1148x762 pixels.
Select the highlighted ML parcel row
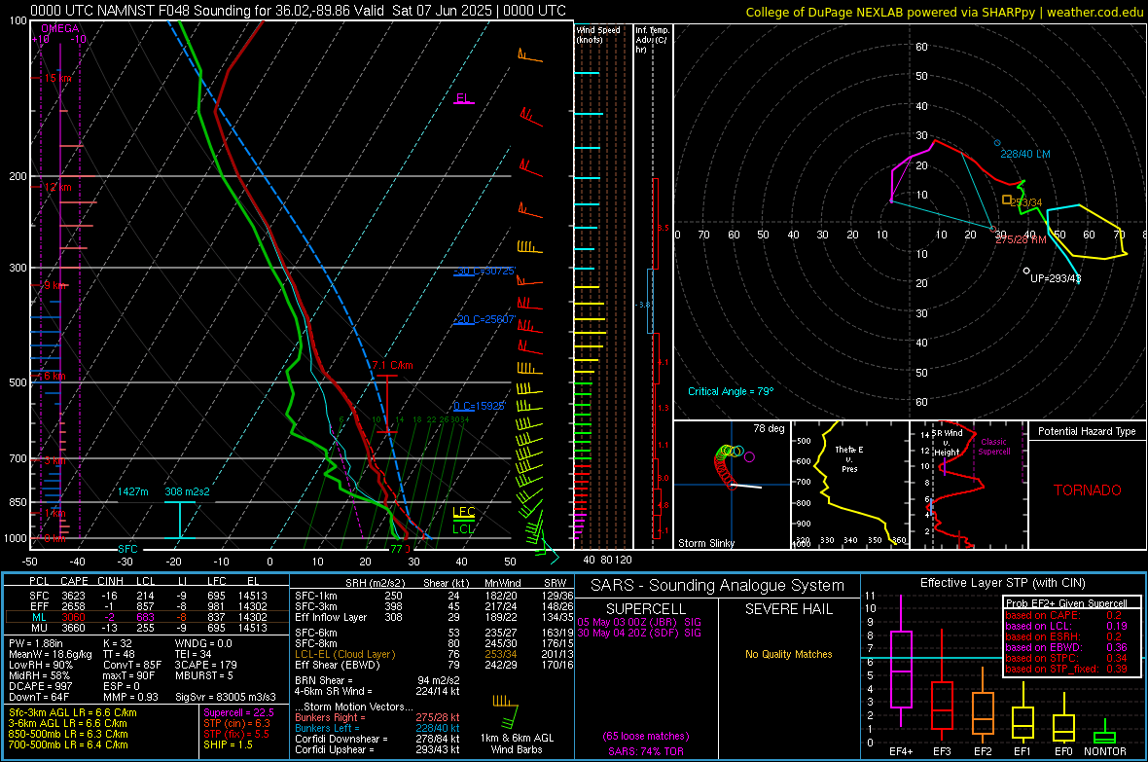click(147, 617)
